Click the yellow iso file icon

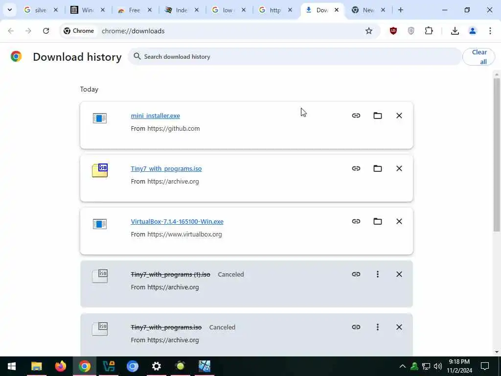(x=100, y=170)
